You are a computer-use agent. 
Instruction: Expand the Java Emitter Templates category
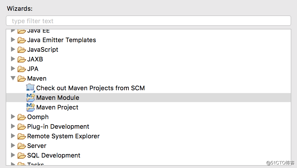[x=13, y=40]
